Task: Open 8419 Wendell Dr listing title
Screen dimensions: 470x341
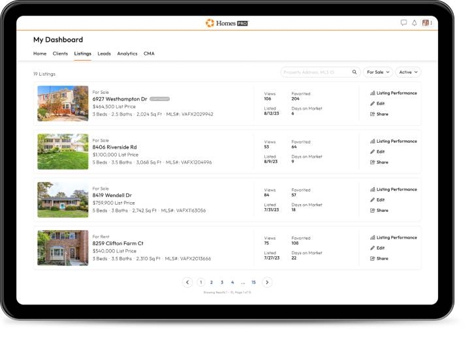Action: pyautogui.click(x=112, y=195)
